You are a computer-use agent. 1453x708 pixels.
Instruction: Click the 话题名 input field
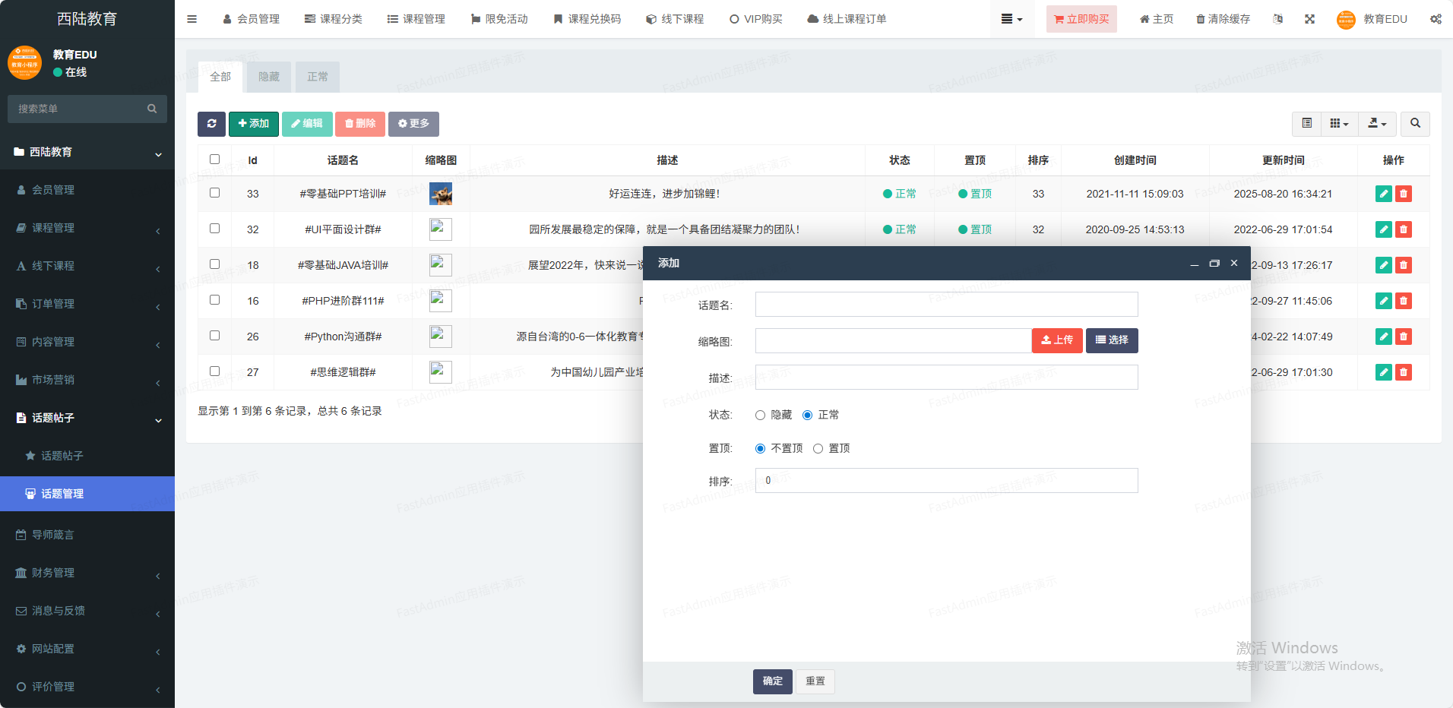946,305
